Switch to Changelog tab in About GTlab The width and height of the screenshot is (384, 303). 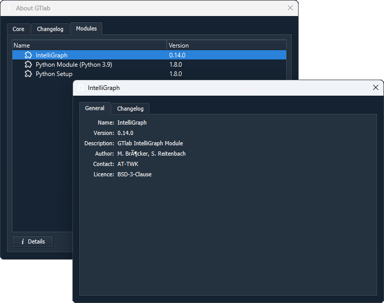tap(50, 29)
